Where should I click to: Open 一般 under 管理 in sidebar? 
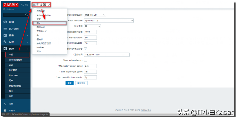point(17,55)
